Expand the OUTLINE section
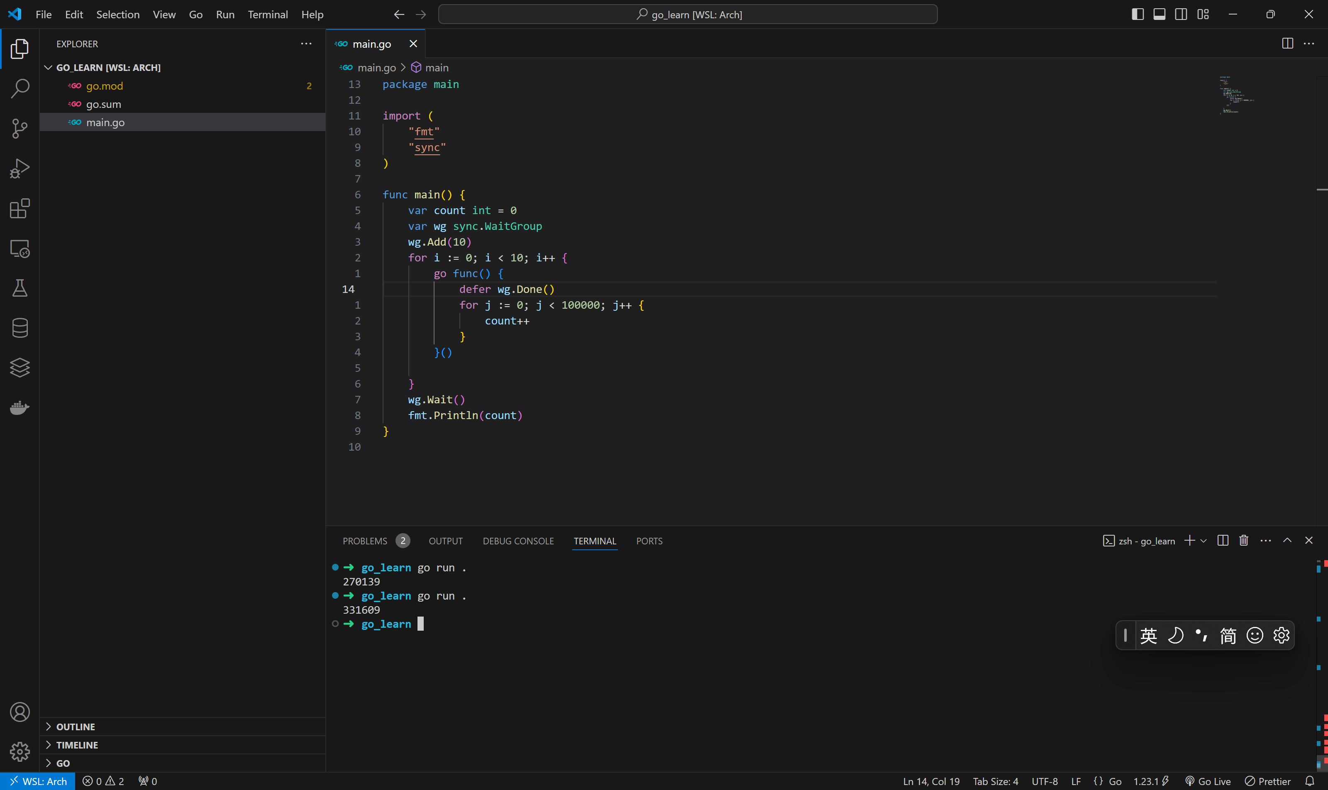This screenshot has width=1328, height=790. click(76, 727)
